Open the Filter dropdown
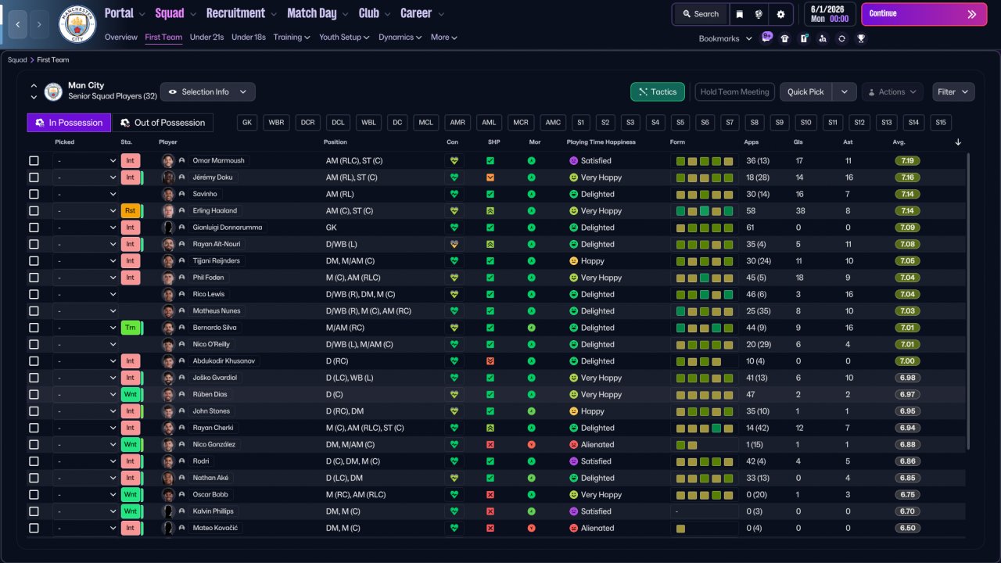1001x563 pixels. [x=953, y=92]
